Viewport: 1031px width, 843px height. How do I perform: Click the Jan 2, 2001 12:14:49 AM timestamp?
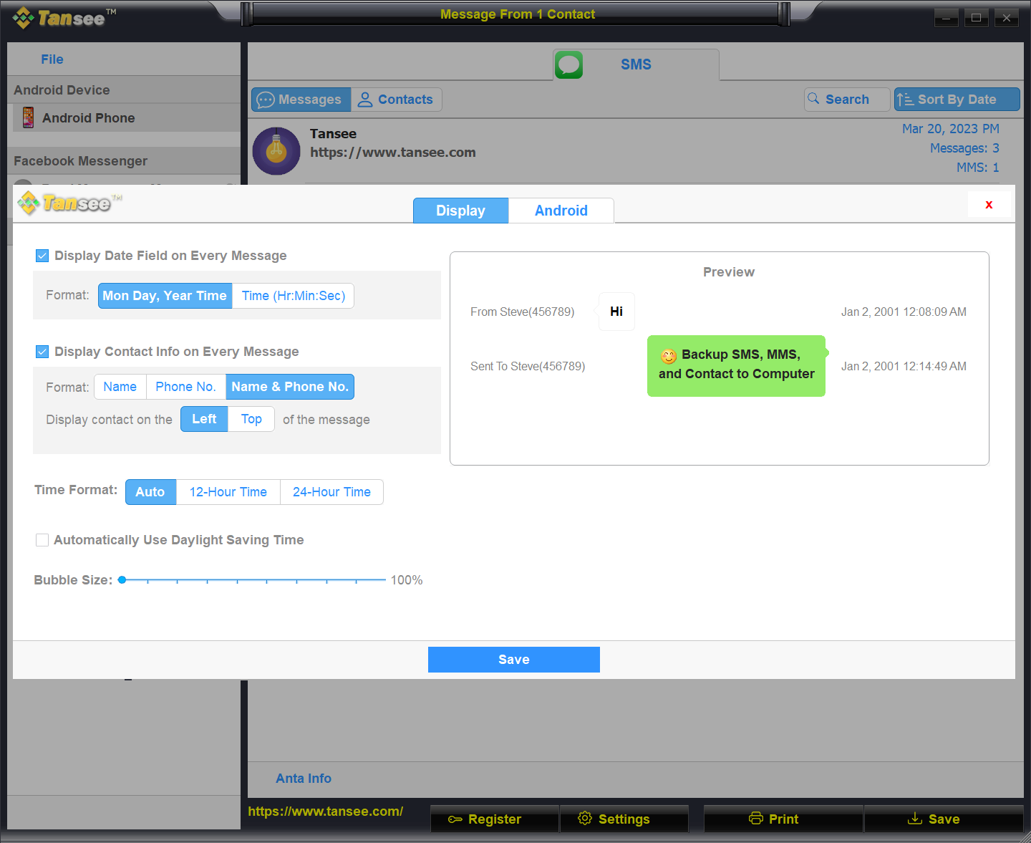point(904,367)
